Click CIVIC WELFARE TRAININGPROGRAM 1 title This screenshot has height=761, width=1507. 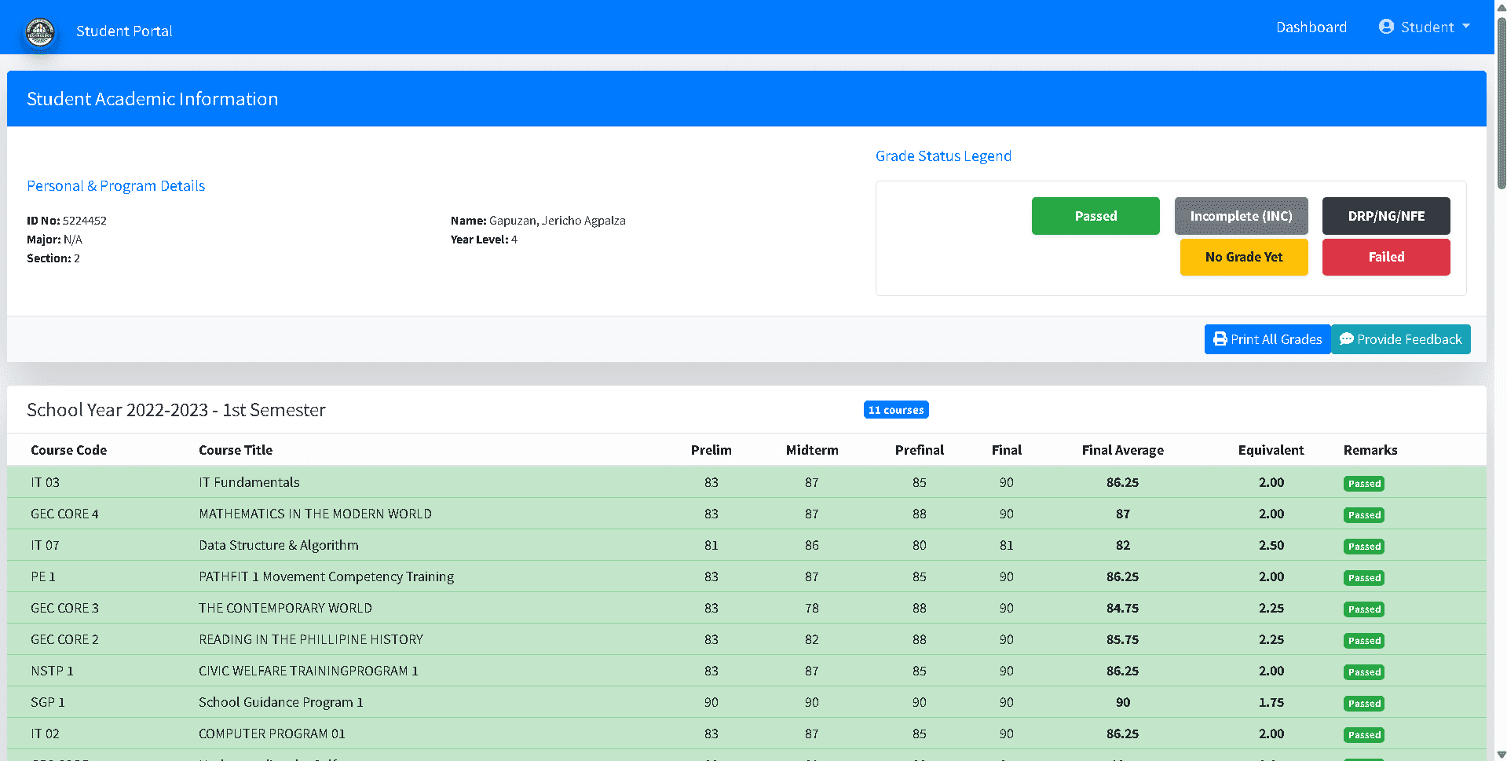(309, 671)
